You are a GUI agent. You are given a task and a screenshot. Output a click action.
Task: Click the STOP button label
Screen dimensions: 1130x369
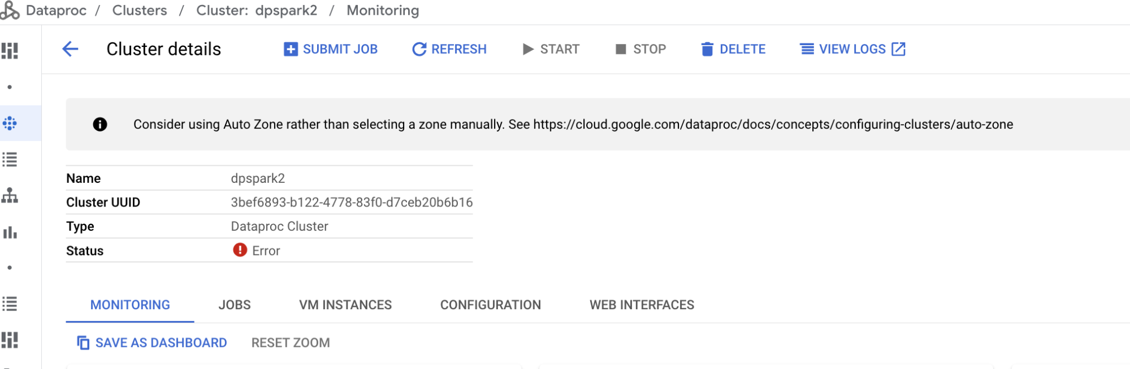click(650, 49)
